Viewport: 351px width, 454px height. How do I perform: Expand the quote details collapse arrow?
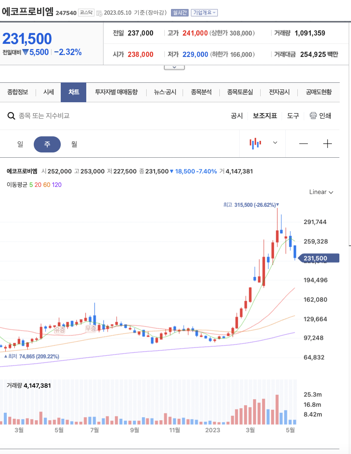[174, 67]
